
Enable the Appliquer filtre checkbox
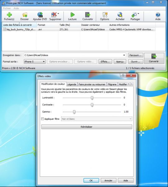42,119
